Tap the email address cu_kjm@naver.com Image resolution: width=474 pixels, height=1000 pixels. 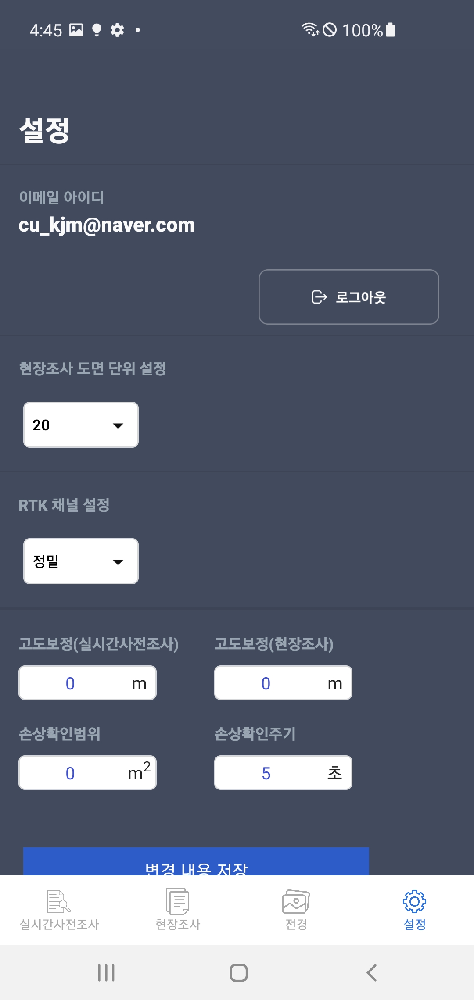107,225
